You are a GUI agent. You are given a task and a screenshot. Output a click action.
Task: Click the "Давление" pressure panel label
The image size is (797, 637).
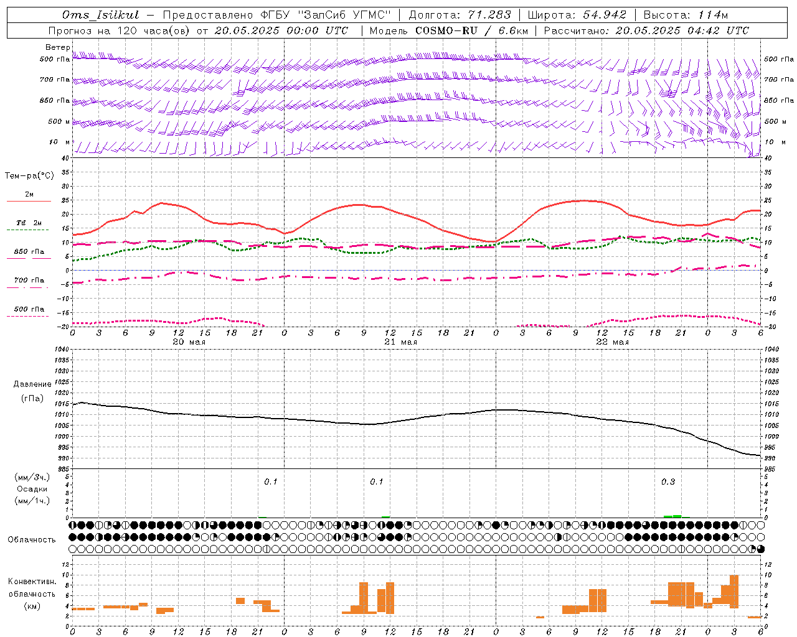point(32,384)
